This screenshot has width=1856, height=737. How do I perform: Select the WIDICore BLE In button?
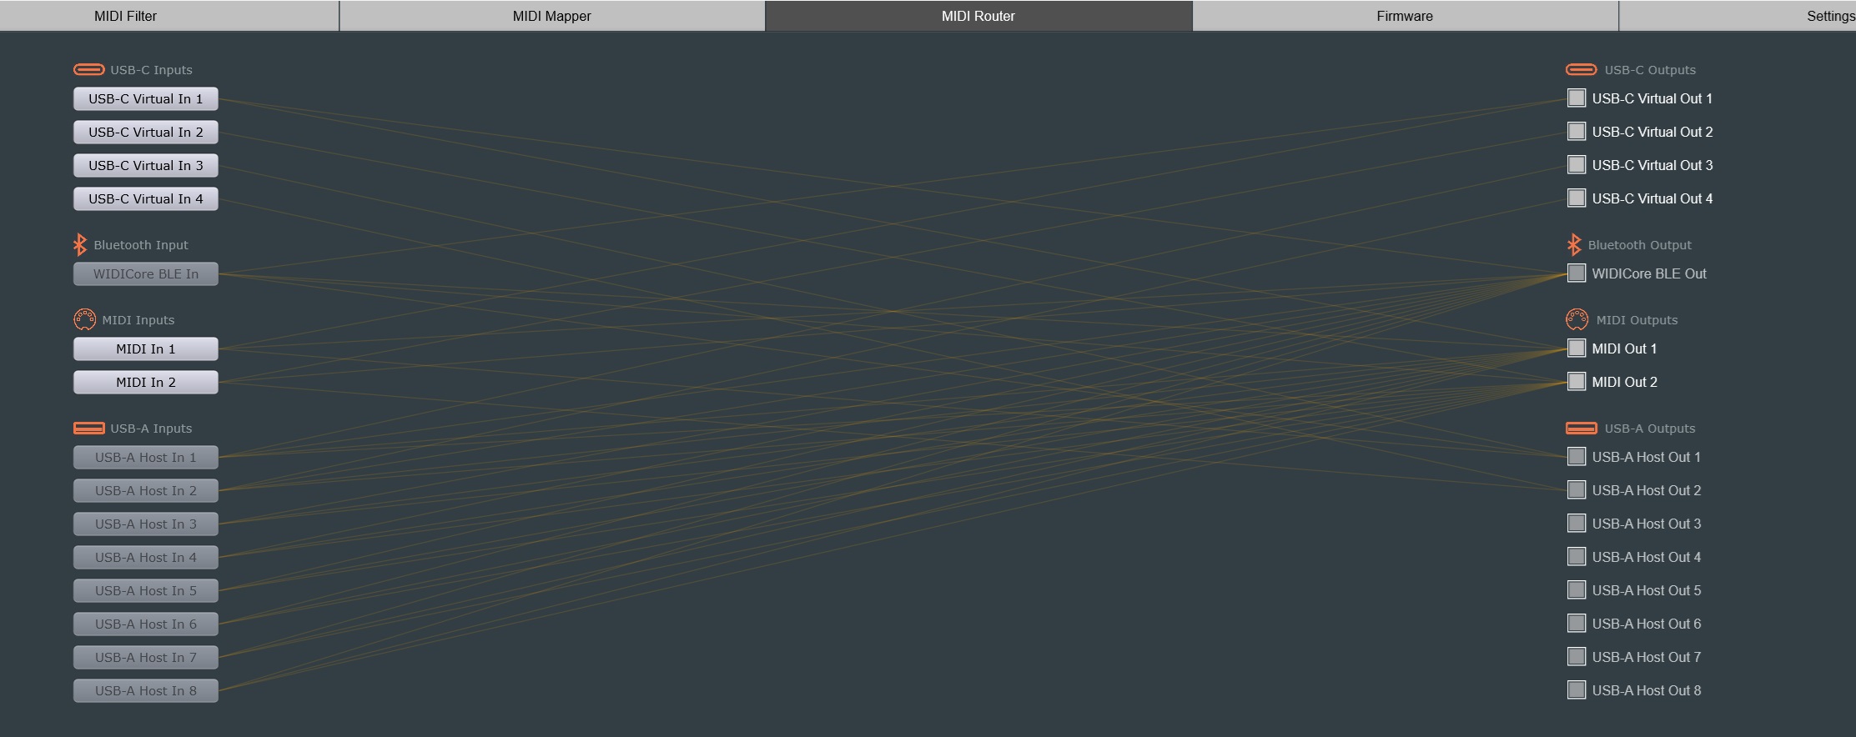click(145, 274)
